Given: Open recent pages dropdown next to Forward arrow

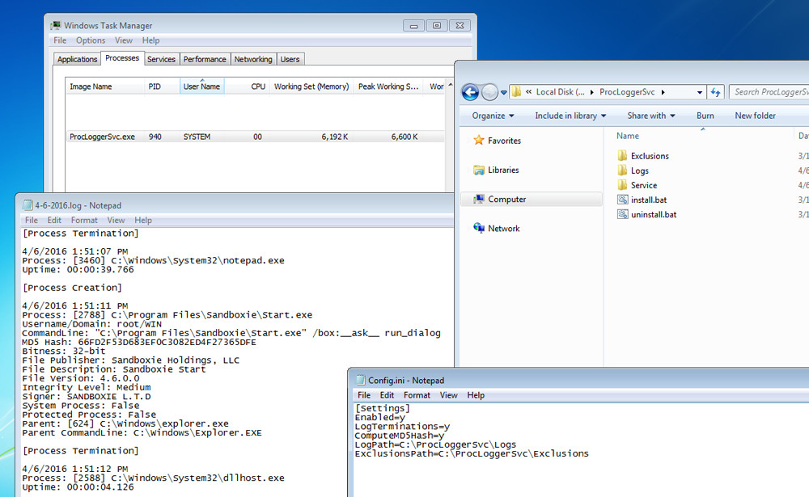Looking at the screenshot, I should click(503, 93).
